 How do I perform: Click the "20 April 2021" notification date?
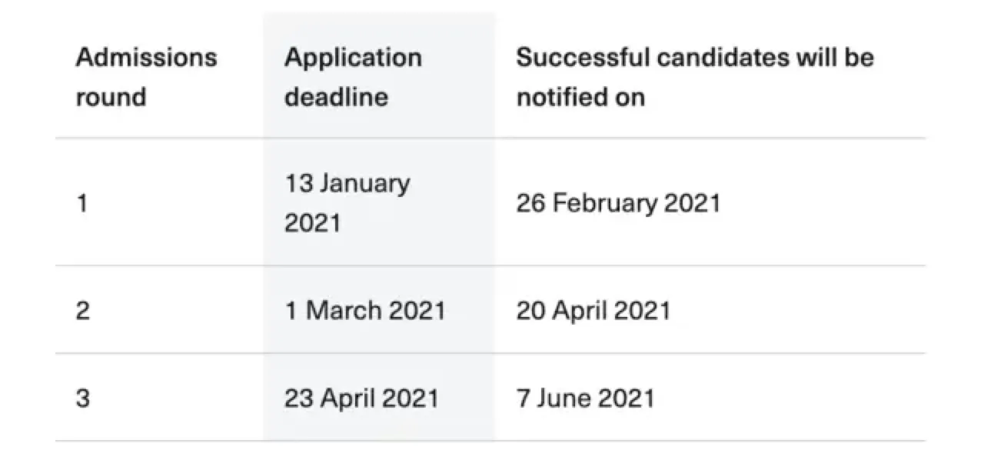593,311
